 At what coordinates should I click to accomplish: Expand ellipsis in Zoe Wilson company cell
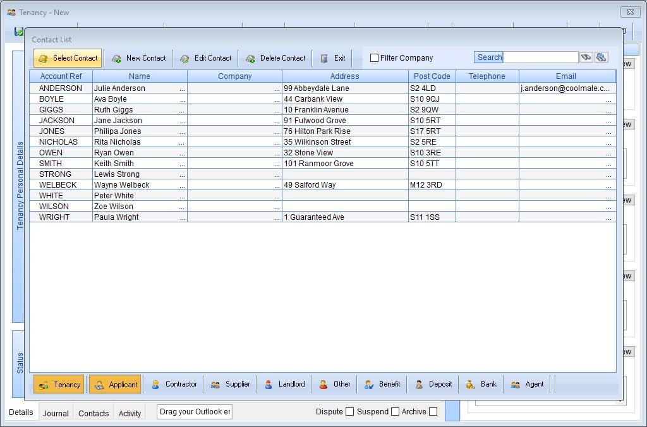pos(277,207)
